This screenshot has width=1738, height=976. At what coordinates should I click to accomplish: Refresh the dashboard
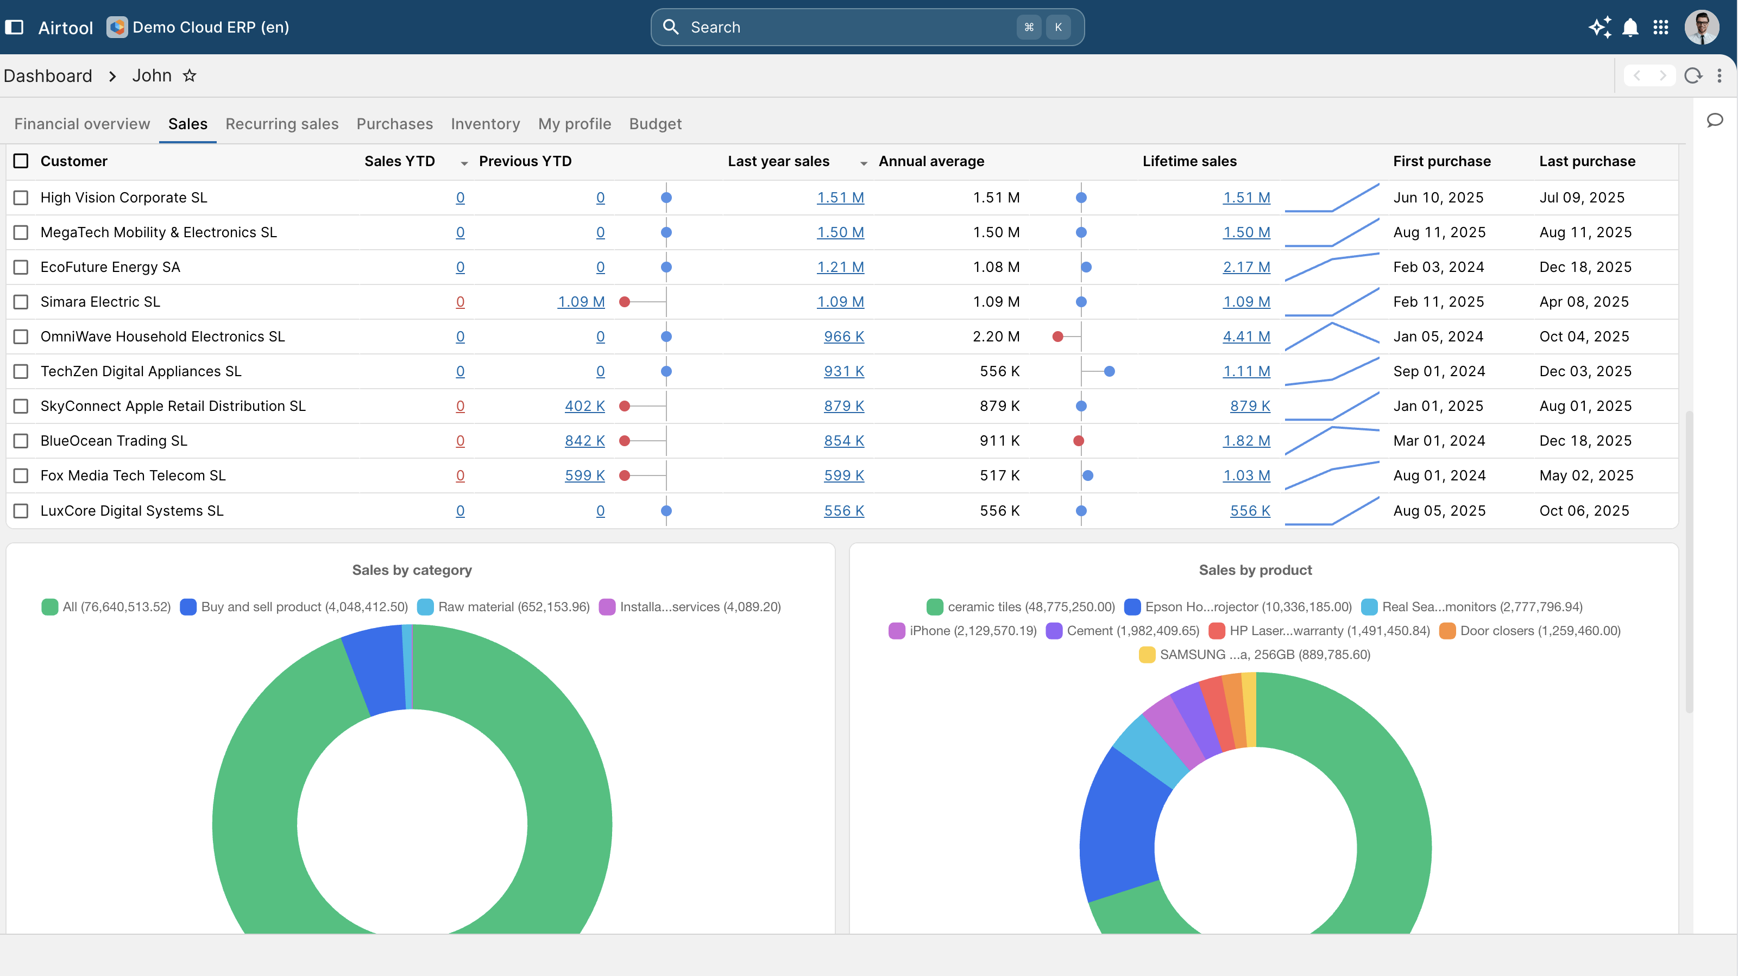(1693, 75)
